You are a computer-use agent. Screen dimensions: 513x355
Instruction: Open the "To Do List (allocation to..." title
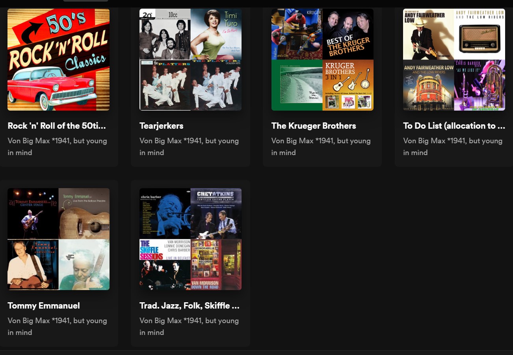point(454,126)
